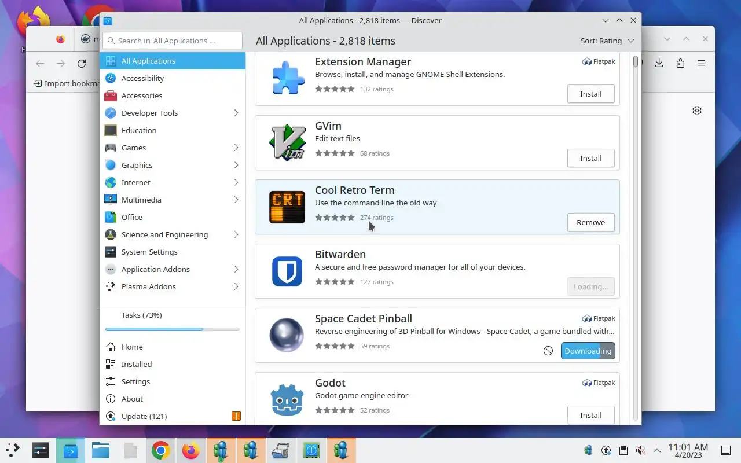The width and height of the screenshot is (741, 463).
Task: Expand the Multimedia category arrow
Action: click(x=236, y=200)
